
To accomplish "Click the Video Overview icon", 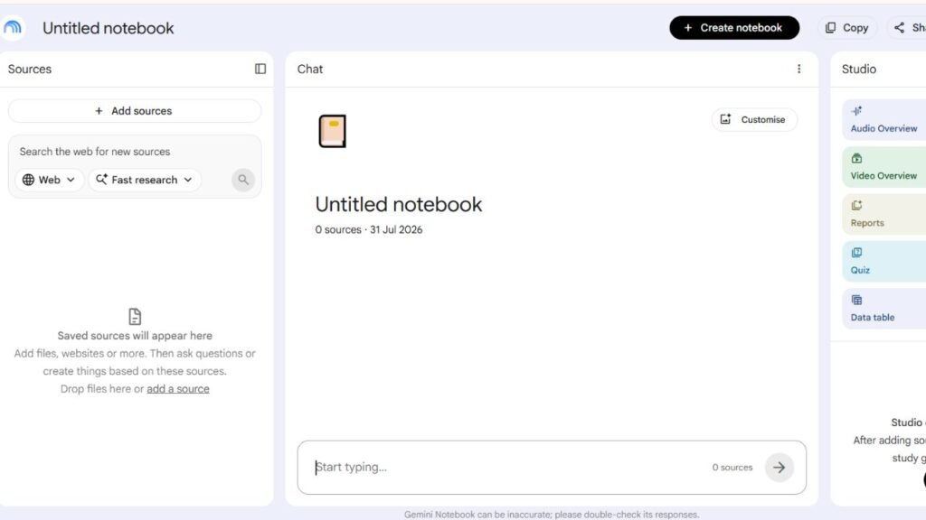I will point(856,158).
